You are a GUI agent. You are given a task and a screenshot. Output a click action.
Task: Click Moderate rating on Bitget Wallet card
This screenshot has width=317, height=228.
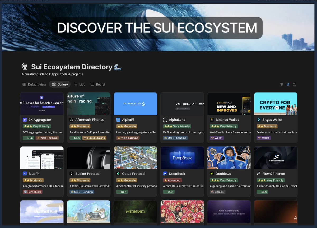(x=267, y=126)
